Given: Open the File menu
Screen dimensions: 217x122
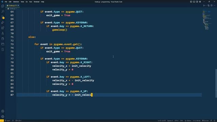Looking at the screenshot, I should coord(6,2).
